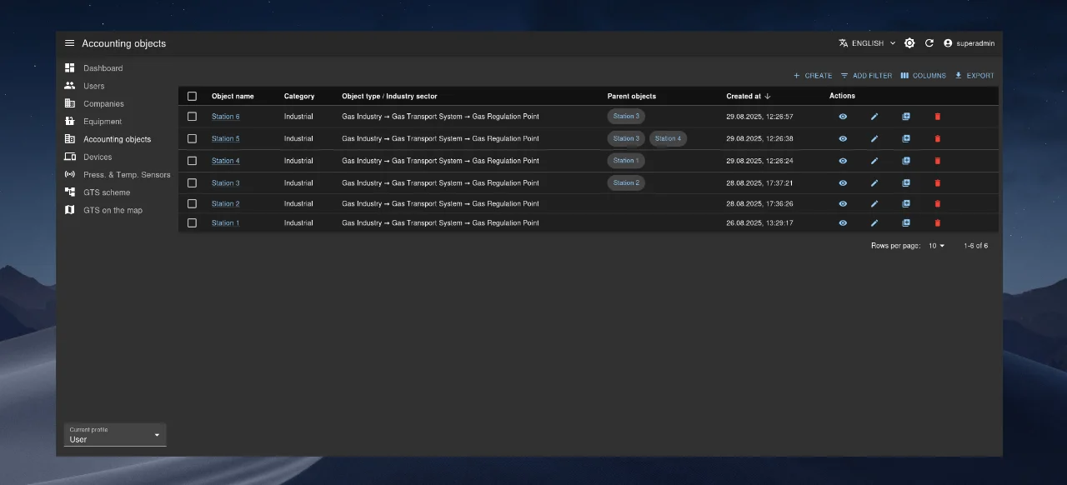Viewport: 1067px width, 485px height.
Task: Go to GTS scheme in sidebar
Action: (x=107, y=192)
